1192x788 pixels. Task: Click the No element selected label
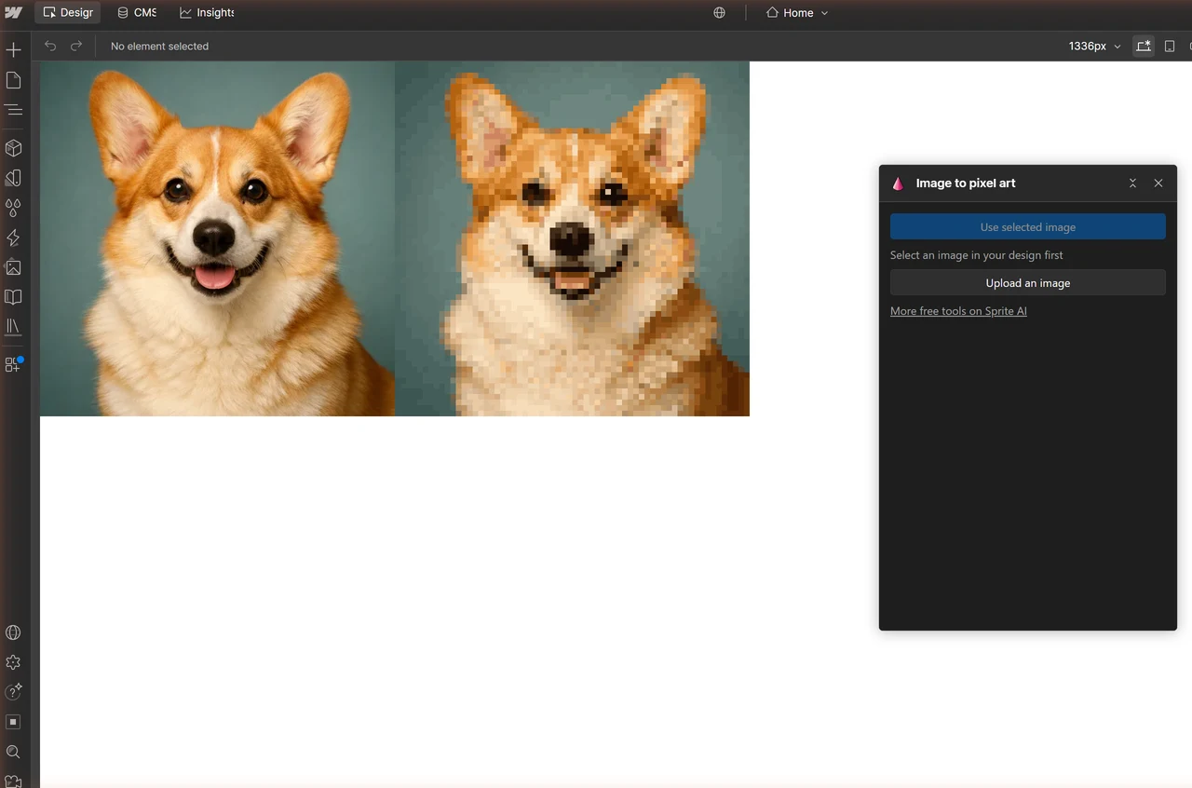(159, 46)
